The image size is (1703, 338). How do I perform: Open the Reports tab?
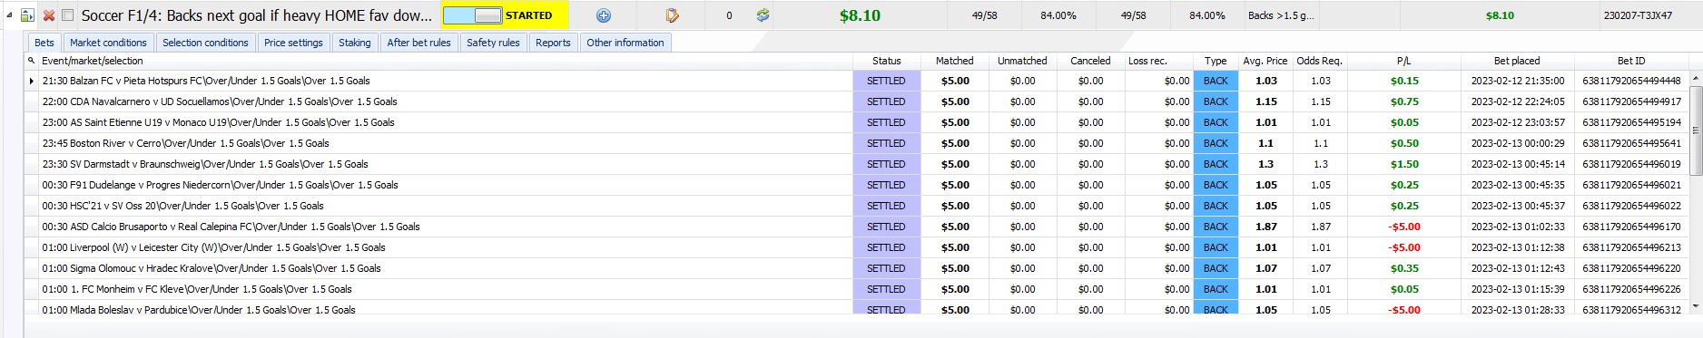pyautogui.click(x=553, y=43)
